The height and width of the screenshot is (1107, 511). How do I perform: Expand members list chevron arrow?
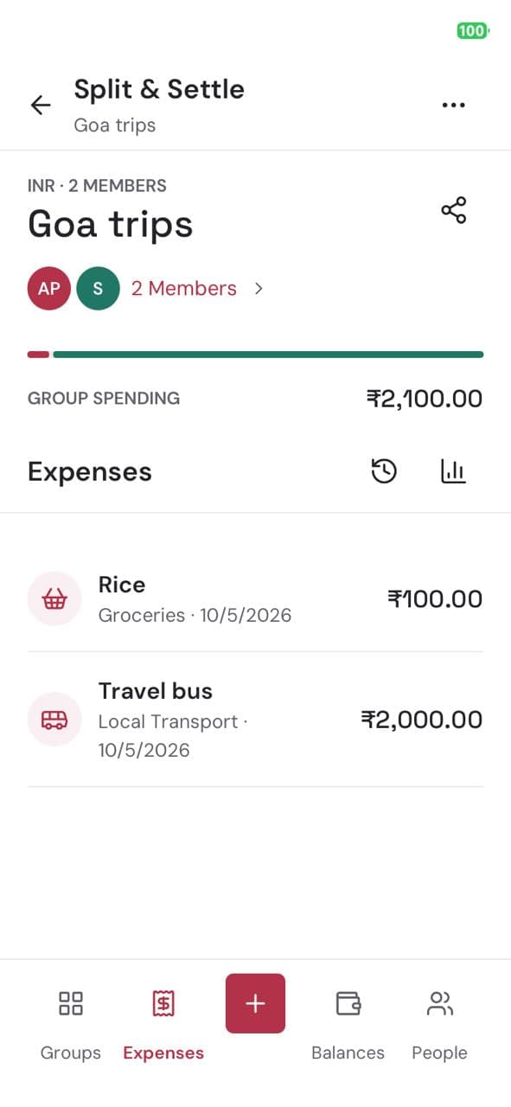(x=259, y=289)
